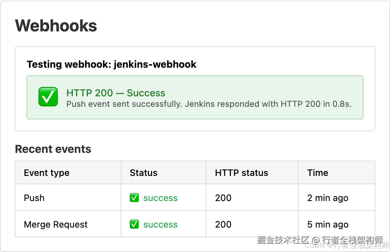Select the HTTP status column header
Screen dimensions: 390x252
pos(241,173)
